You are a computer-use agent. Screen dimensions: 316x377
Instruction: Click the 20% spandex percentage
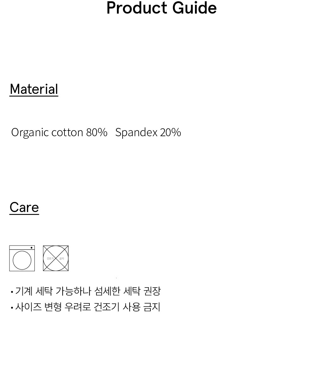(x=171, y=132)
